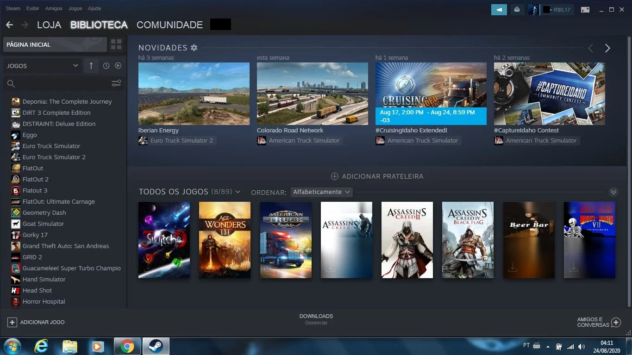
Task: Select the Head Shot game icon
Action: tap(16, 290)
